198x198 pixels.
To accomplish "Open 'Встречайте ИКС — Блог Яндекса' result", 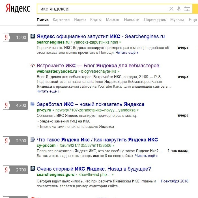I will (x=98, y=66).
